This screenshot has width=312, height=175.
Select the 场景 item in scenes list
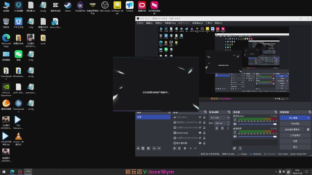click(153, 117)
